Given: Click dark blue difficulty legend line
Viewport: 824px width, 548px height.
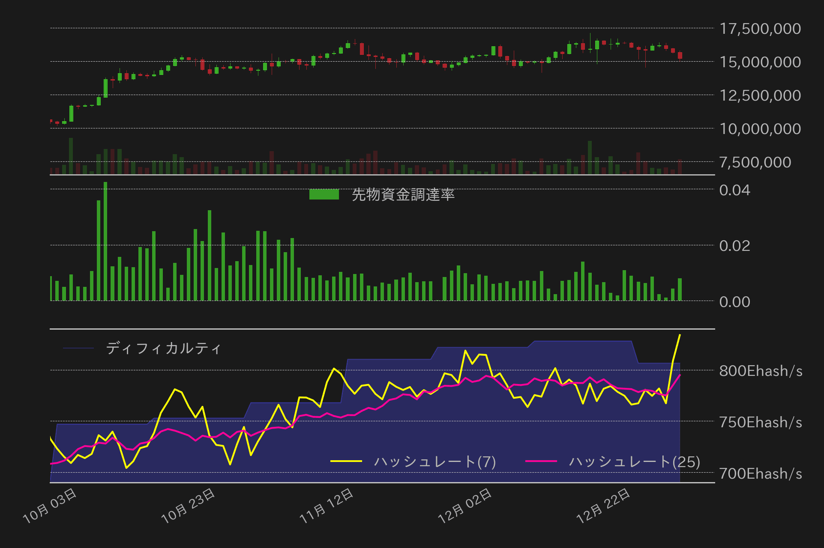Looking at the screenshot, I should 78,348.
